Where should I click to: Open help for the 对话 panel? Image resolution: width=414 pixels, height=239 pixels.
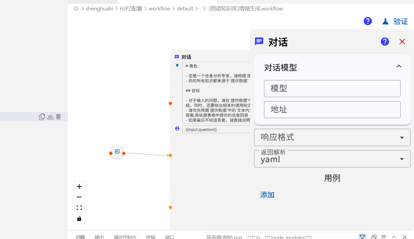tap(385, 42)
